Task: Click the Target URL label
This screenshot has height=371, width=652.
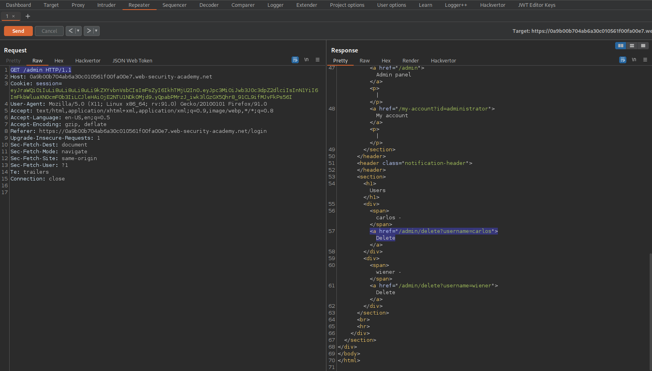Action: (582, 31)
